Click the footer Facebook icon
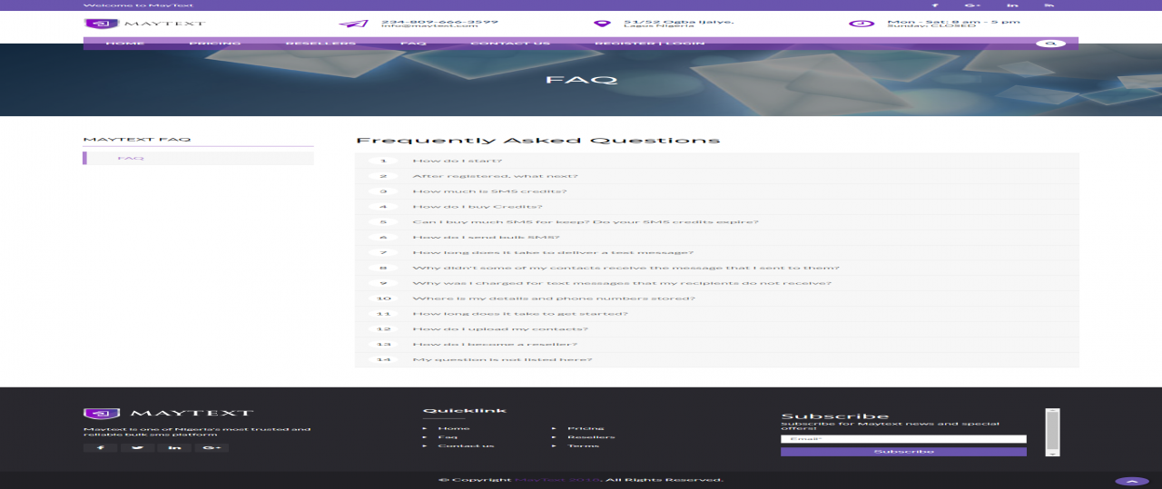The height and width of the screenshot is (489, 1162). click(x=100, y=447)
